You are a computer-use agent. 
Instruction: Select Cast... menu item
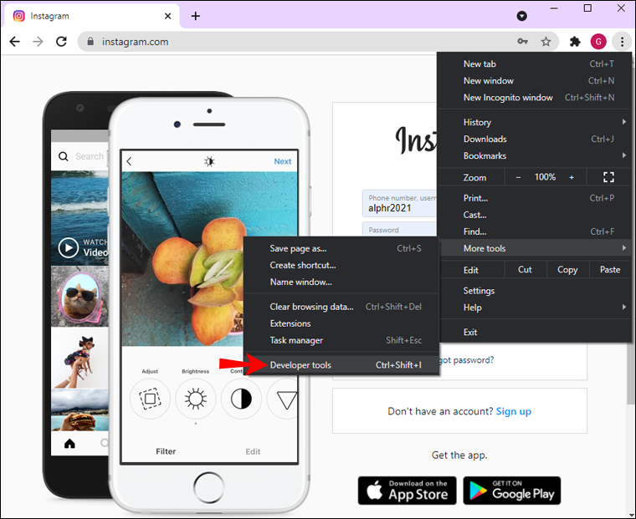[x=534, y=215]
